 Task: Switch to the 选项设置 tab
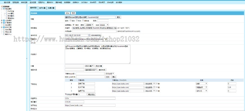[42, 8]
